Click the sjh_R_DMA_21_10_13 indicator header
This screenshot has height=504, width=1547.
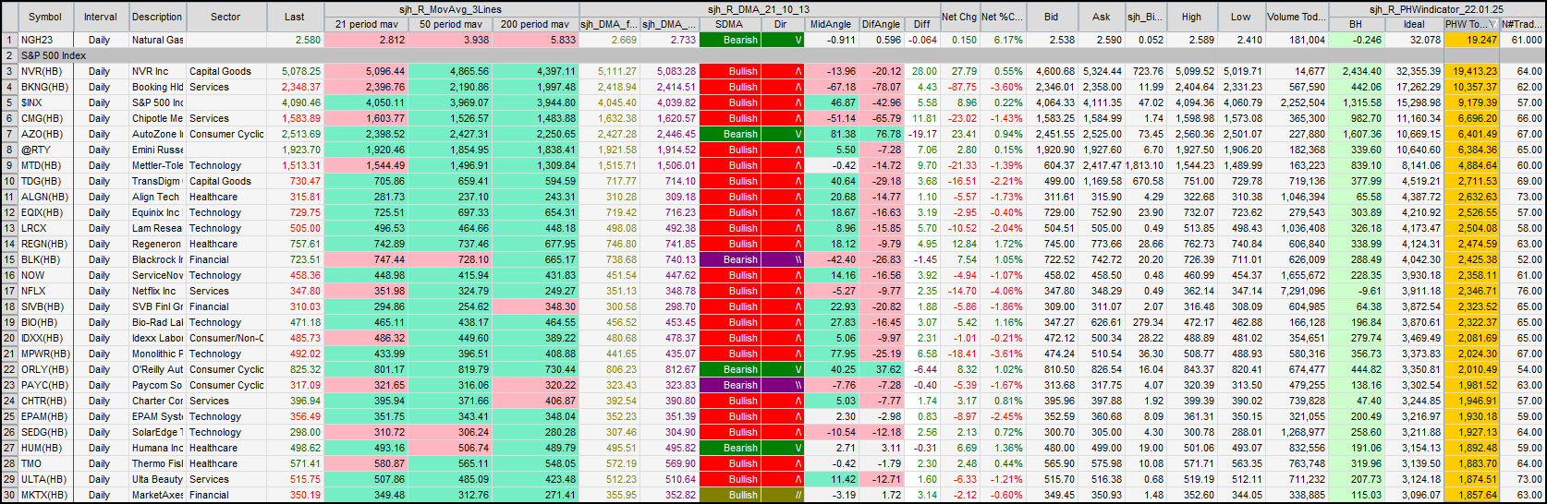[x=759, y=9]
